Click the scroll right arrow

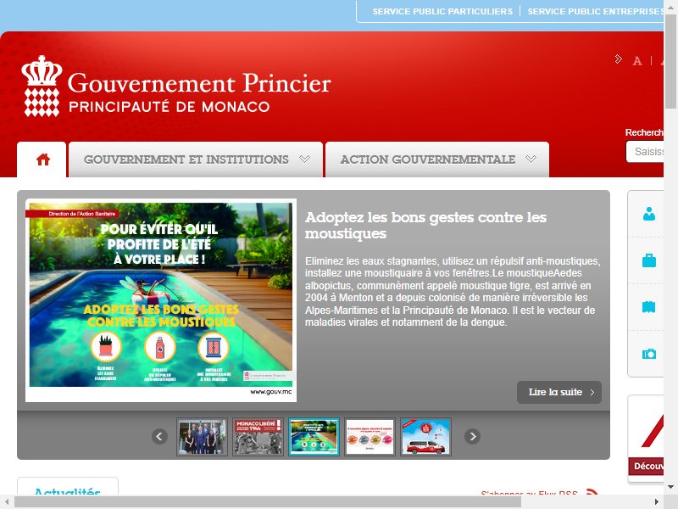pyautogui.click(x=656, y=502)
